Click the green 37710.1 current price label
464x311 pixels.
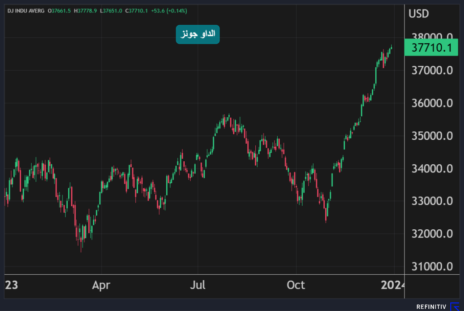tap(431, 47)
